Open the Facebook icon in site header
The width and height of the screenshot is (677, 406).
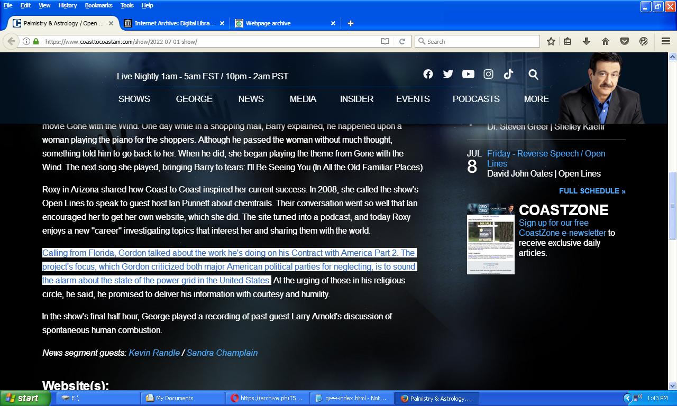click(x=428, y=75)
